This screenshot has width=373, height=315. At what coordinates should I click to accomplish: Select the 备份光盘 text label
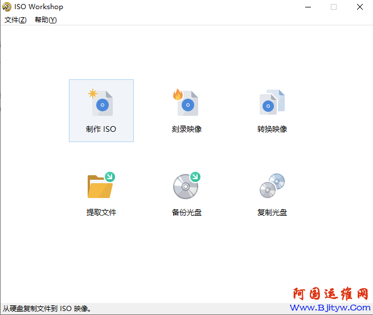coord(187,212)
